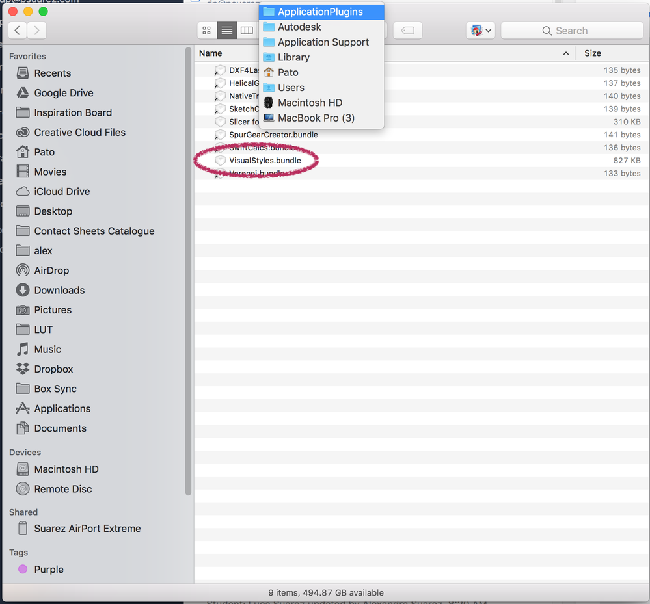
Task: Click the Search field
Action: pos(572,31)
